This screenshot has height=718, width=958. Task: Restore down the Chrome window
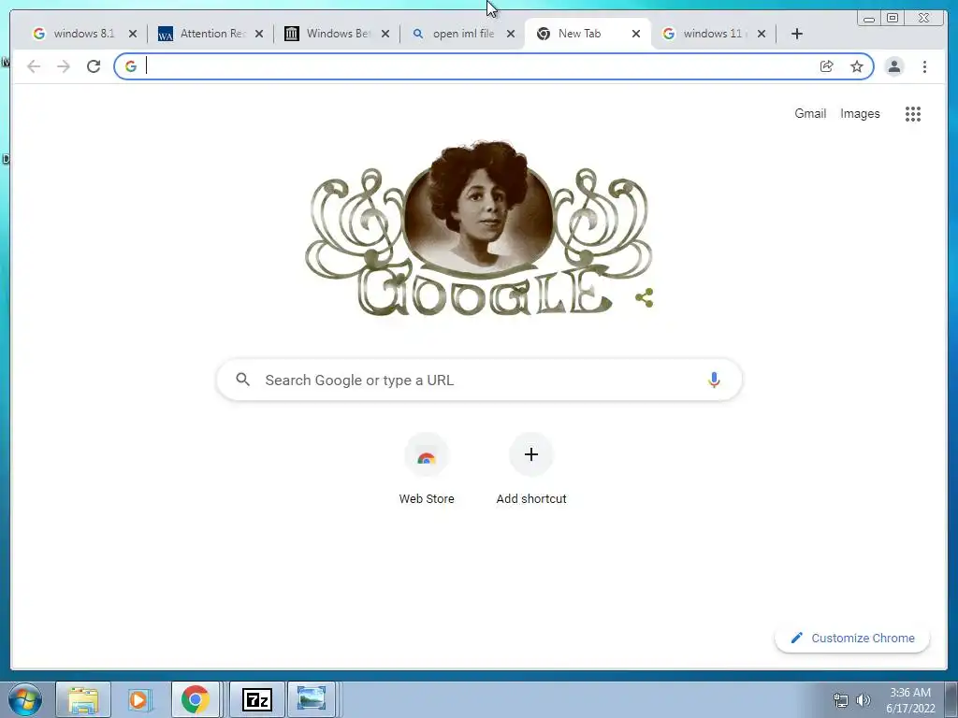(893, 19)
